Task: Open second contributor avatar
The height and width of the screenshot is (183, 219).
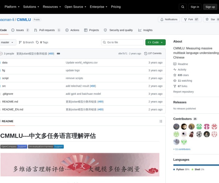Action: tap(184, 127)
